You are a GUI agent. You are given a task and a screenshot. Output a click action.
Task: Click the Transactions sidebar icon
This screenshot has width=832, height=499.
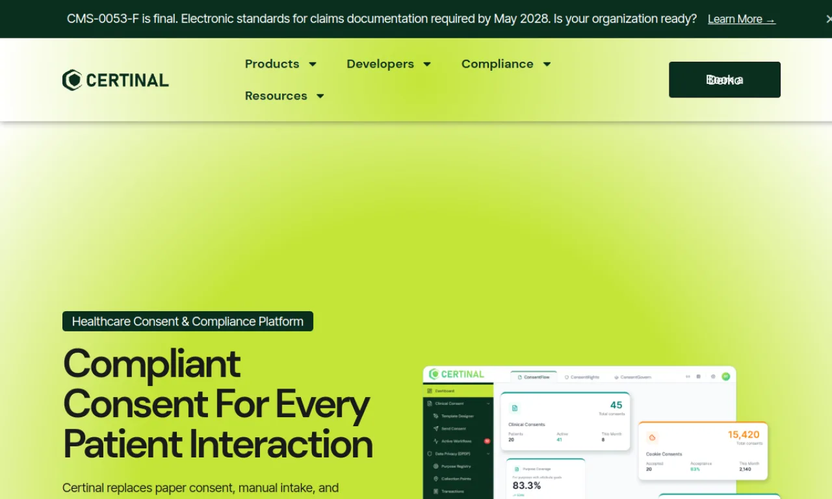click(x=435, y=491)
